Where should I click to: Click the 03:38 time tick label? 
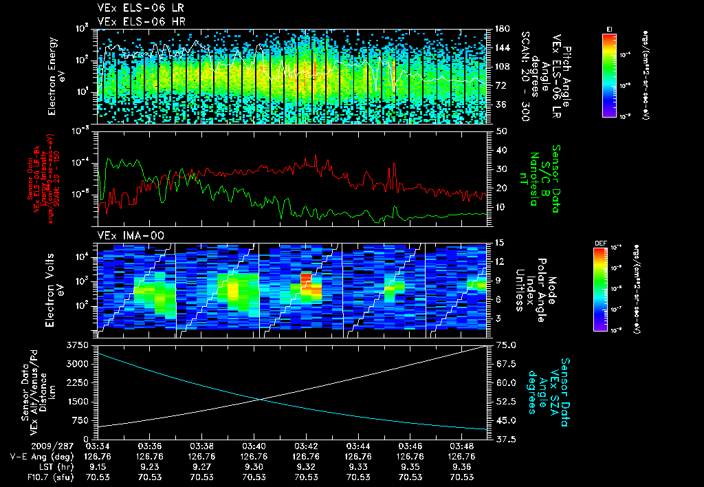click(x=201, y=446)
